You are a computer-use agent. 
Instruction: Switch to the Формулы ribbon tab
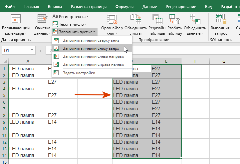pyautogui.click(x=124, y=6)
